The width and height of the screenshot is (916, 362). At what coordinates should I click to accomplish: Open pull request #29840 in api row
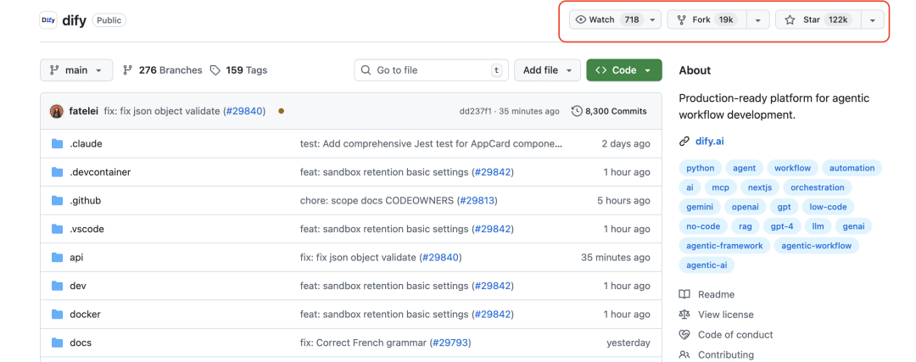(440, 258)
